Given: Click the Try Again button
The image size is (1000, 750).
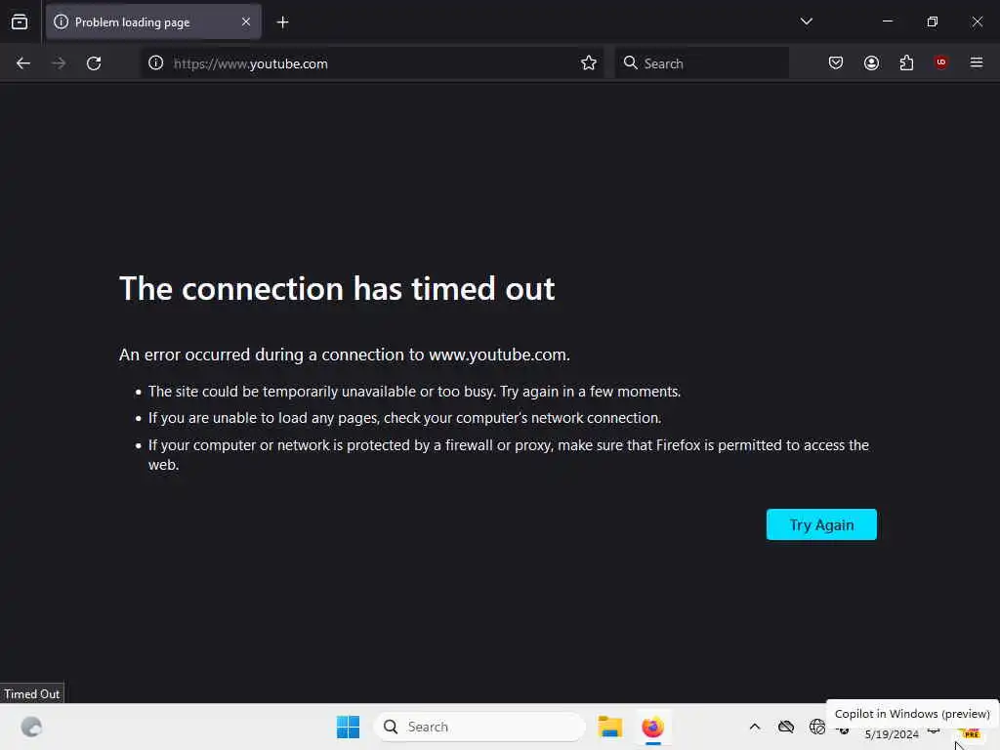Looking at the screenshot, I should [x=821, y=524].
